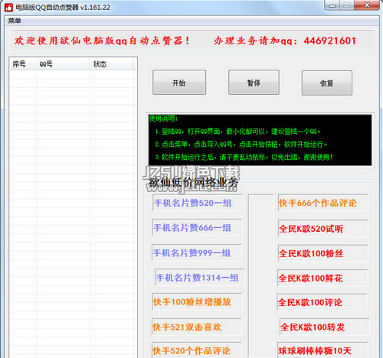Open the 菜单 menu
This screenshot has height=358, width=383.
(x=15, y=21)
